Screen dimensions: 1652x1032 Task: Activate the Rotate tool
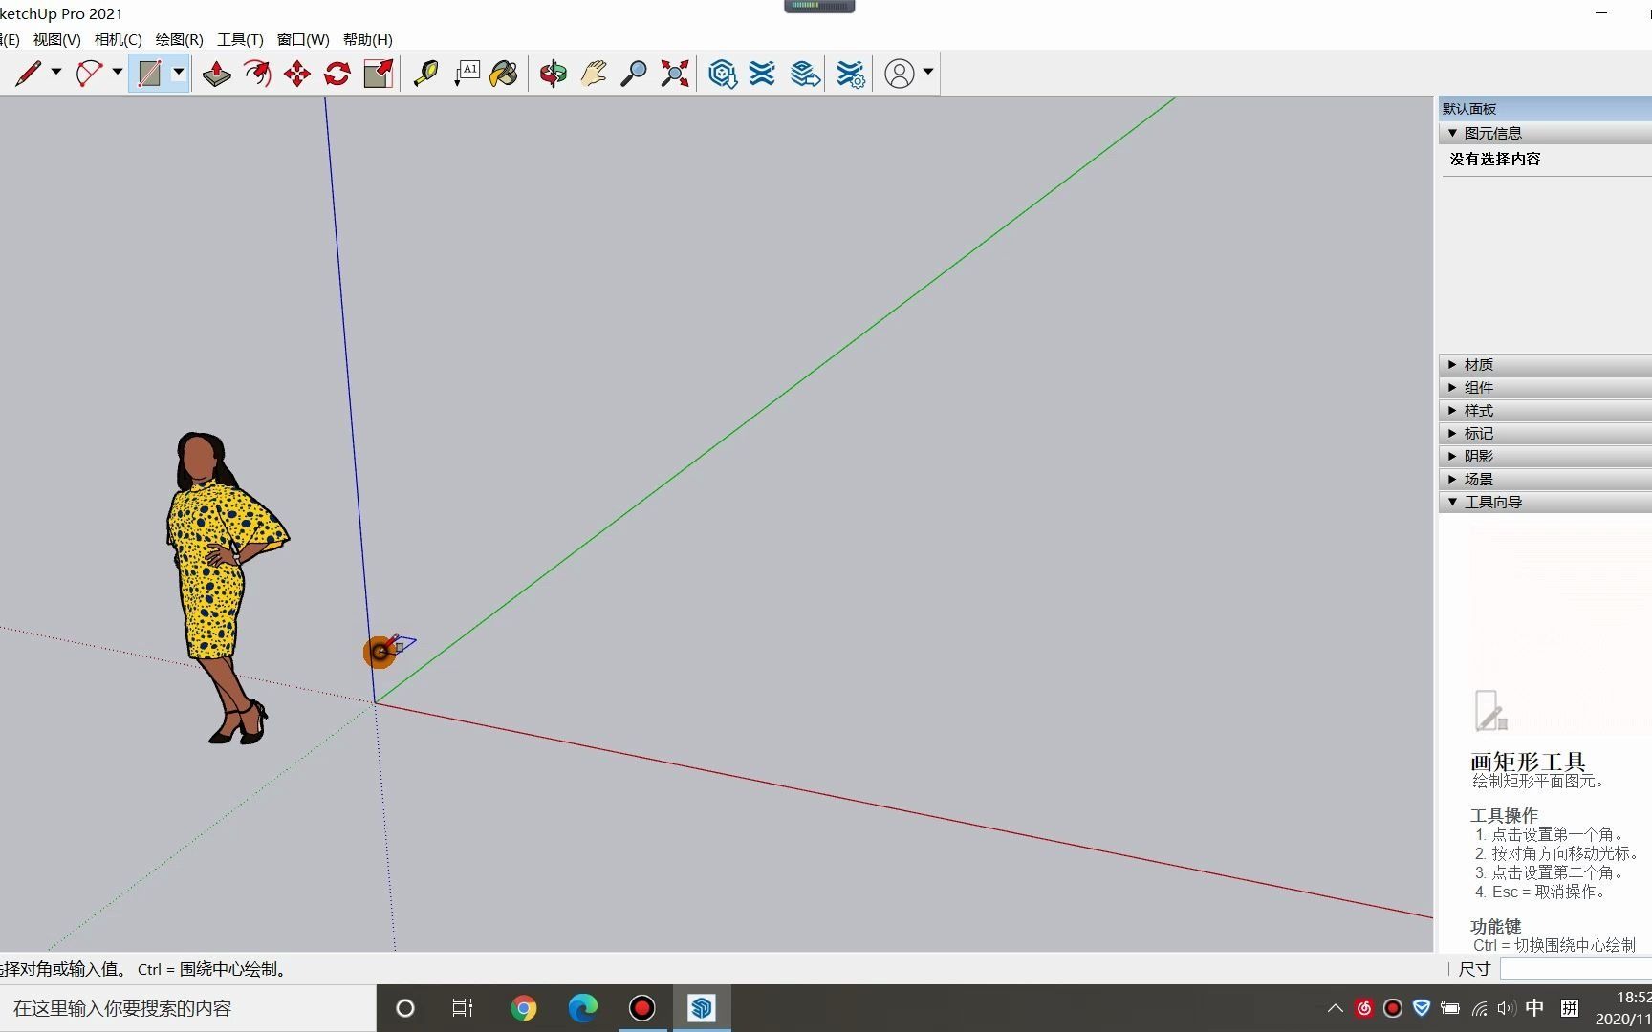[337, 74]
